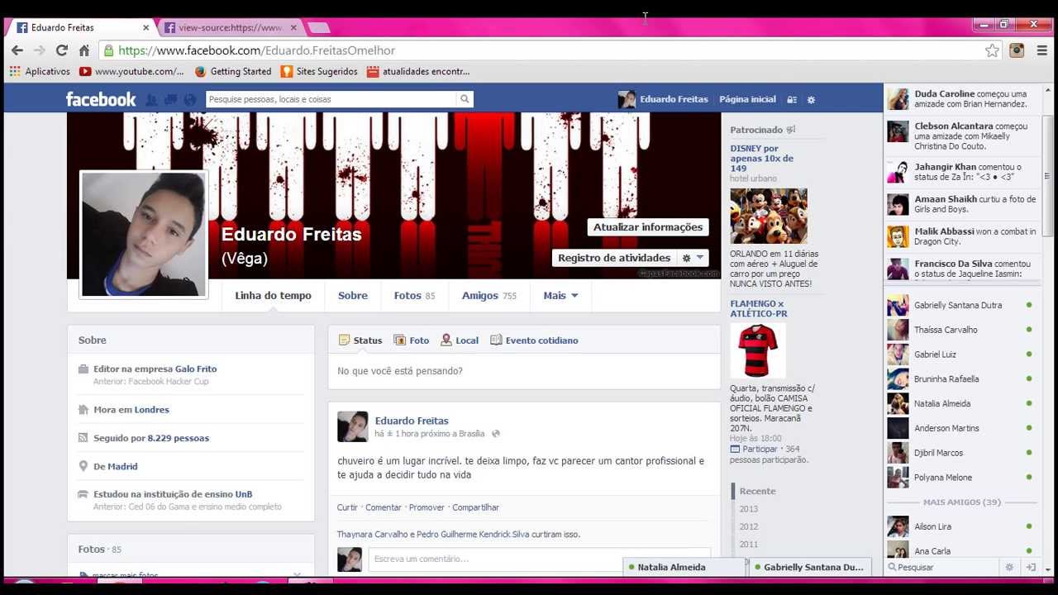Click in the Facebook search field
The height and width of the screenshot is (595, 1058).
(331, 99)
